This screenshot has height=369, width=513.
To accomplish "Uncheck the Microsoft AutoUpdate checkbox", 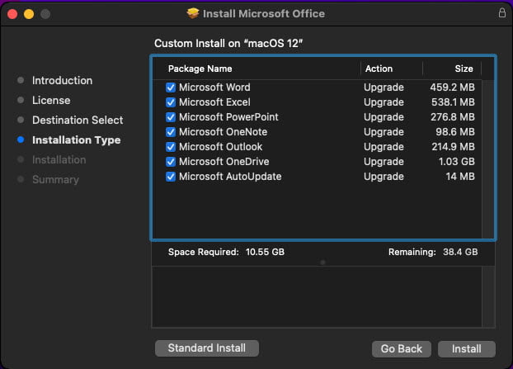I will [x=171, y=177].
